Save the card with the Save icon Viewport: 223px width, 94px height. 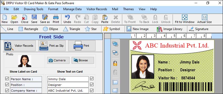34,19
